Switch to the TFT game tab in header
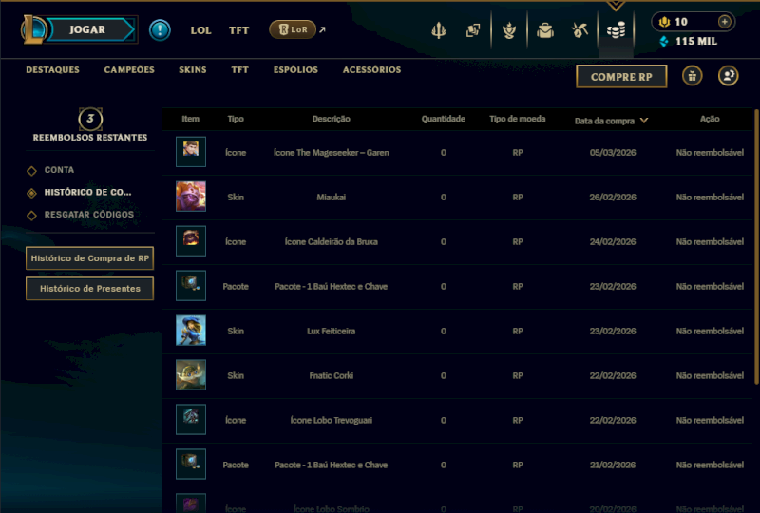760x513 pixels. [x=239, y=30]
